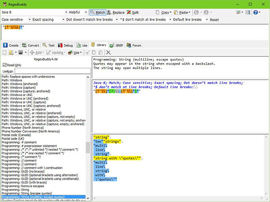The image size is (270, 202).
Task: Click the Reset options button
Action: pyautogui.click(x=214, y=20)
